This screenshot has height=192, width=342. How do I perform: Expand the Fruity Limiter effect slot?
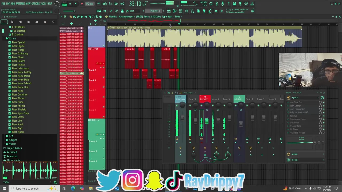(x=288, y=106)
